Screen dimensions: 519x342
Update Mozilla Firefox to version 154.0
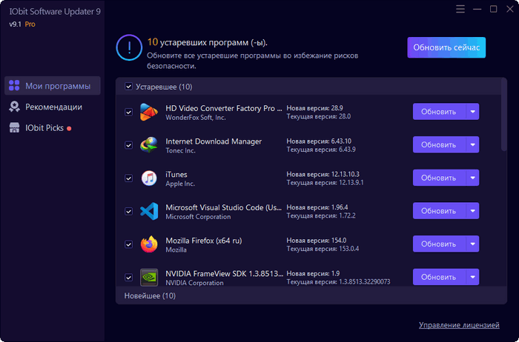tap(439, 244)
